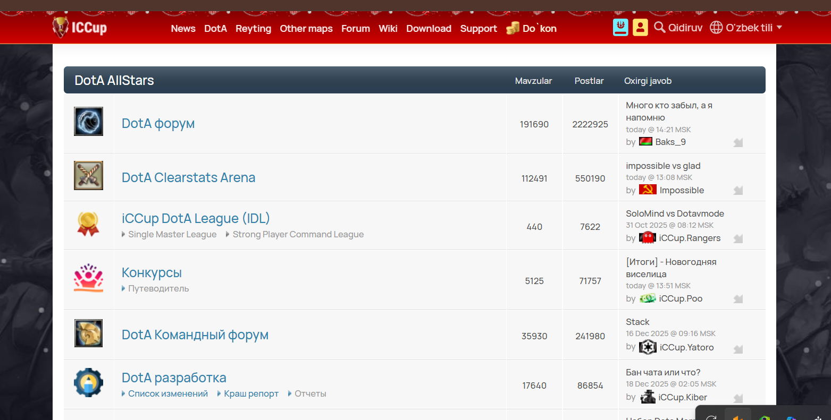Click the DotA Clearstats Arena crossed-swords icon
The height and width of the screenshot is (420, 831).
[88, 175]
